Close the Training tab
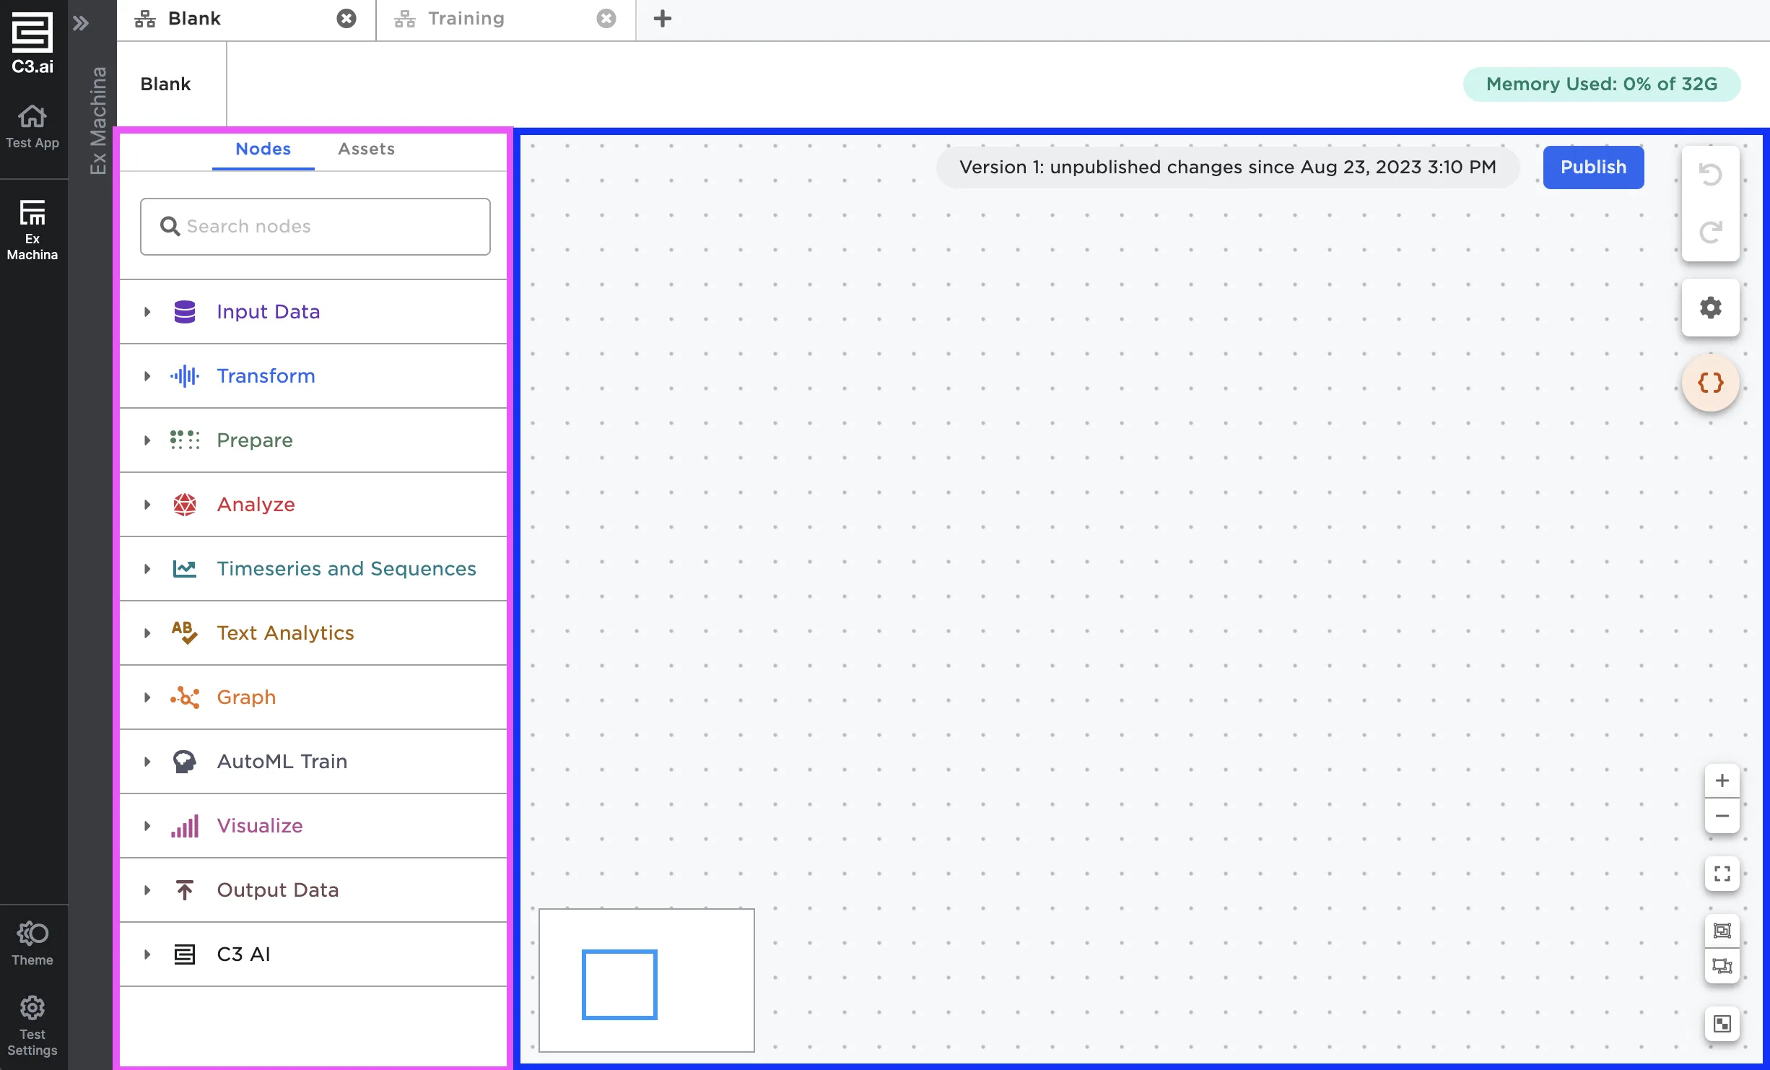The image size is (1770, 1070). click(606, 19)
